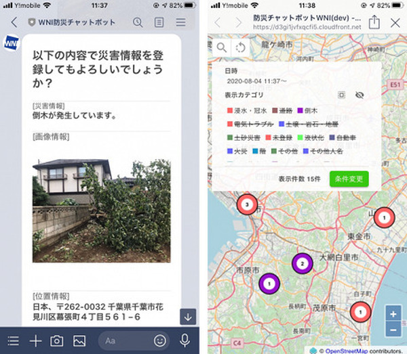Click the map search magnifier icon

click(221, 47)
